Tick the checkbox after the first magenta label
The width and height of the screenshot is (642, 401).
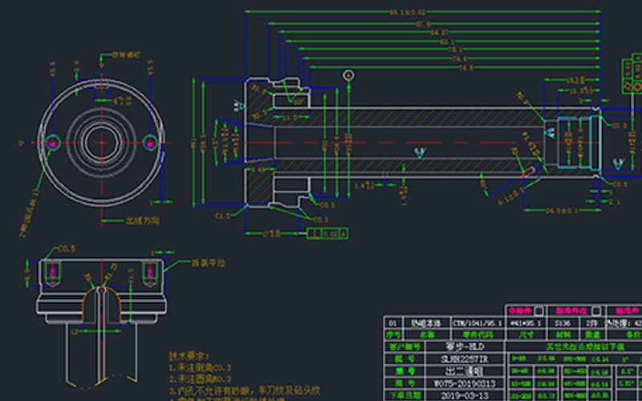[538, 311]
